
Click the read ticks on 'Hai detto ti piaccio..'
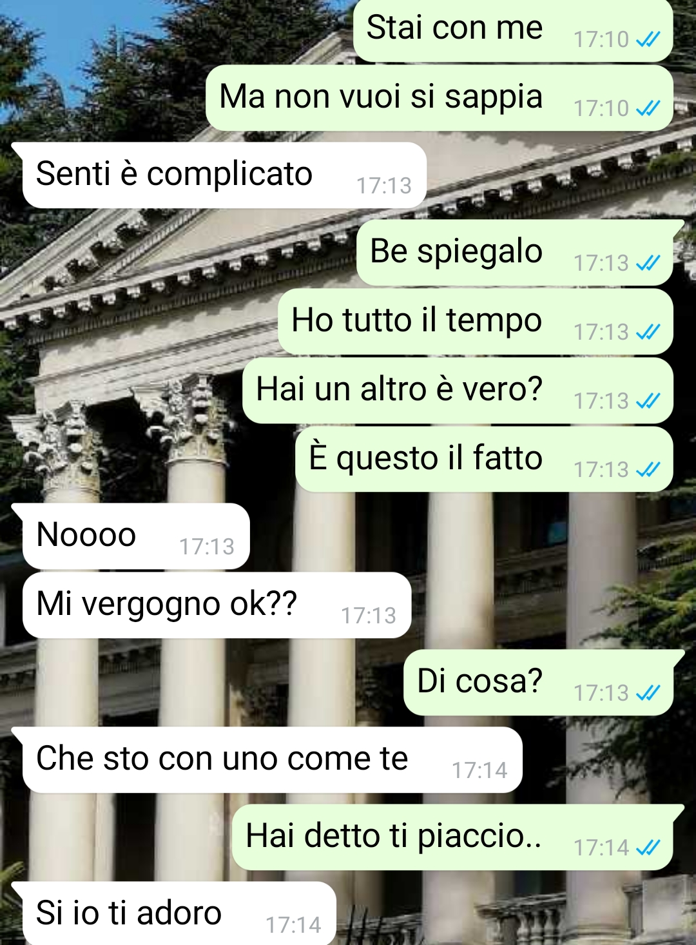pos(648,848)
